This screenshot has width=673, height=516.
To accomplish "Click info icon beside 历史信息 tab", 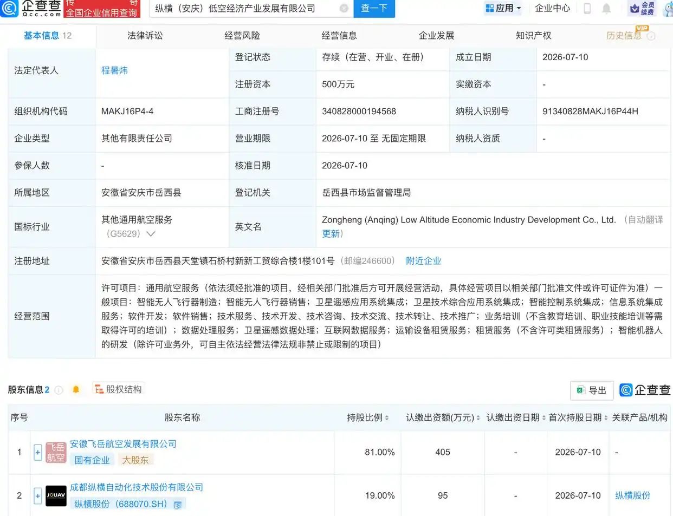I will (x=651, y=36).
